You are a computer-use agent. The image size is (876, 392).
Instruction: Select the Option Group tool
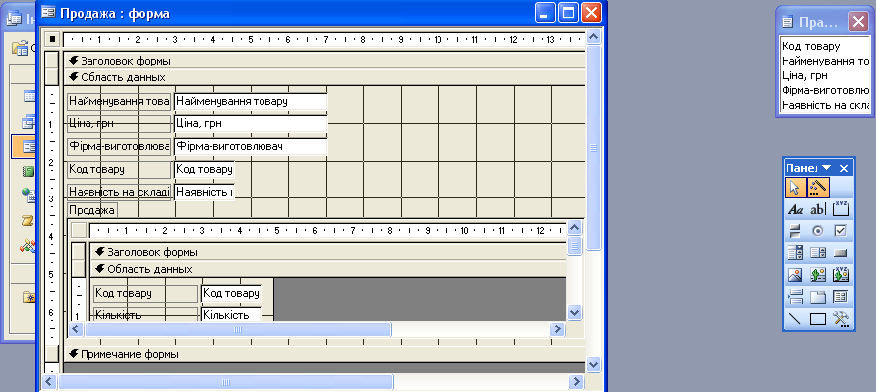click(841, 210)
